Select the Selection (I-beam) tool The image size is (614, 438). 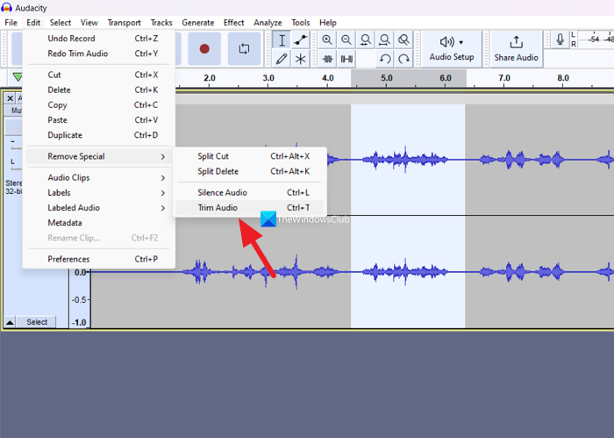click(x=282, y=40)
